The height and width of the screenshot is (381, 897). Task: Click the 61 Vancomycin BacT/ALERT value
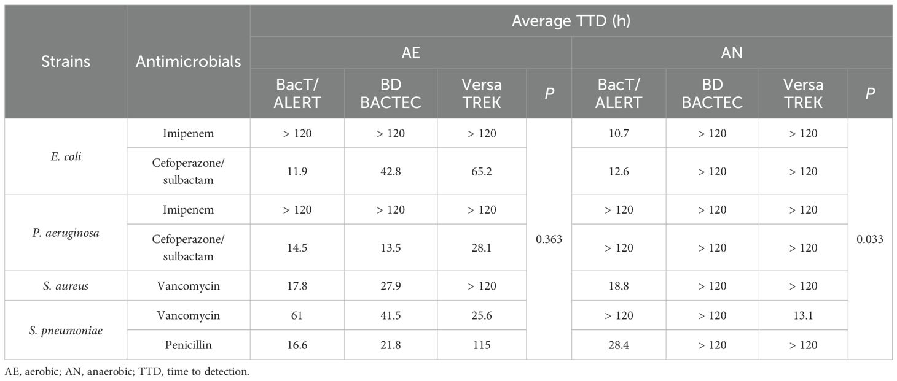pos(297,315)
